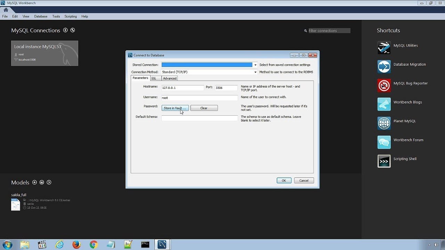Viewport: 445px width, 250px height.
Task: Open Notepad++ style editor in taskbar
Action: (x=128, y=244)
